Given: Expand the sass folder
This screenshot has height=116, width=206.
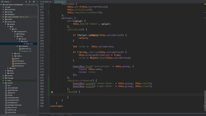Looking at the screenshot, I should pyautogui.click(x=8, y=68).
